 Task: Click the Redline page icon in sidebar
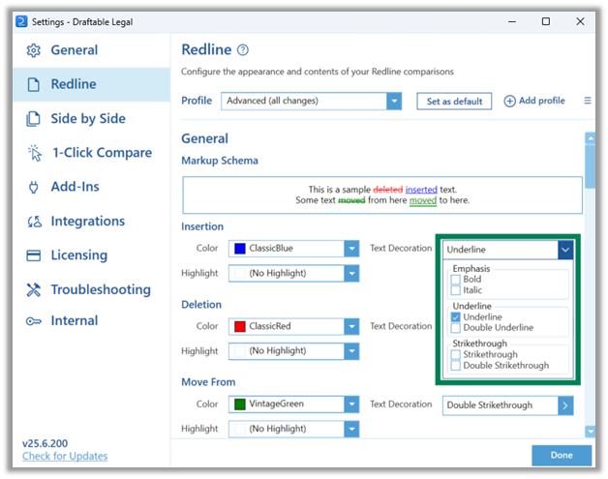click(x=34, y=84)
